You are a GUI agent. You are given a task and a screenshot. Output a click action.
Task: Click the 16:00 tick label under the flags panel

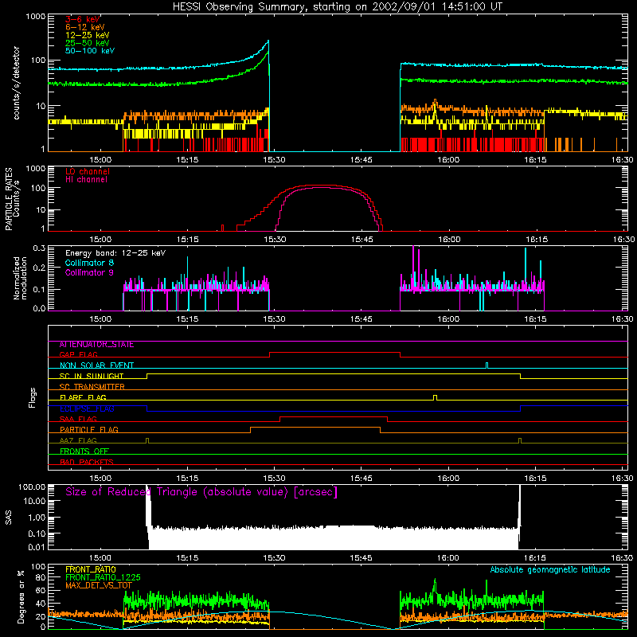click(x=448, y=479)
